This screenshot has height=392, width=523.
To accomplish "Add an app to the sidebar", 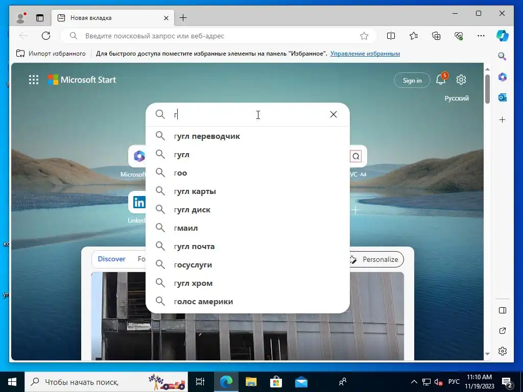I will click(503, 119).
